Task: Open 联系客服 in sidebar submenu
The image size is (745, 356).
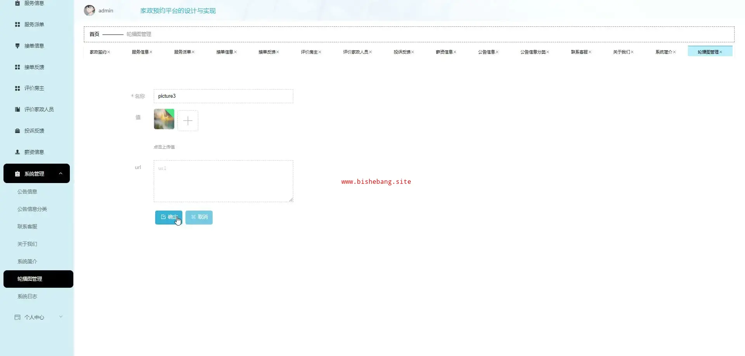Action: point(27,226)
